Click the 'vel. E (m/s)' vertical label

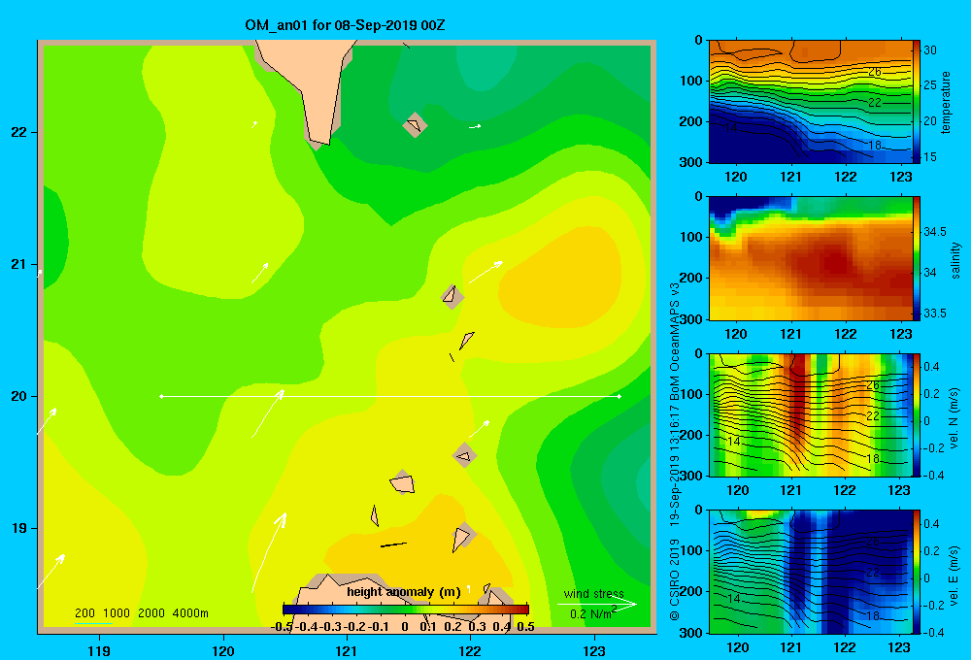coord(954,574)
